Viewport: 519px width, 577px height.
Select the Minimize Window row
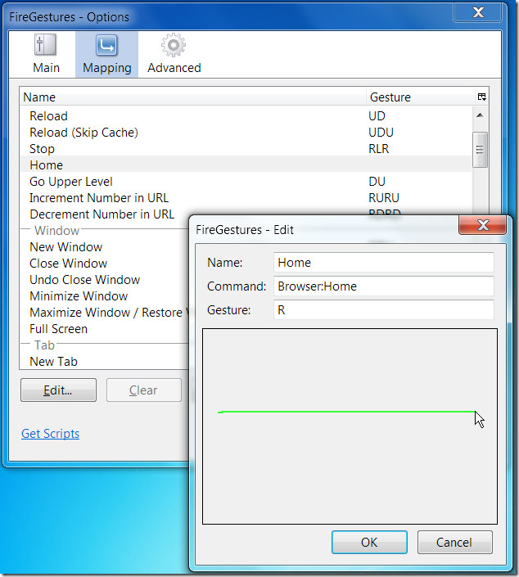pos(105,296)
